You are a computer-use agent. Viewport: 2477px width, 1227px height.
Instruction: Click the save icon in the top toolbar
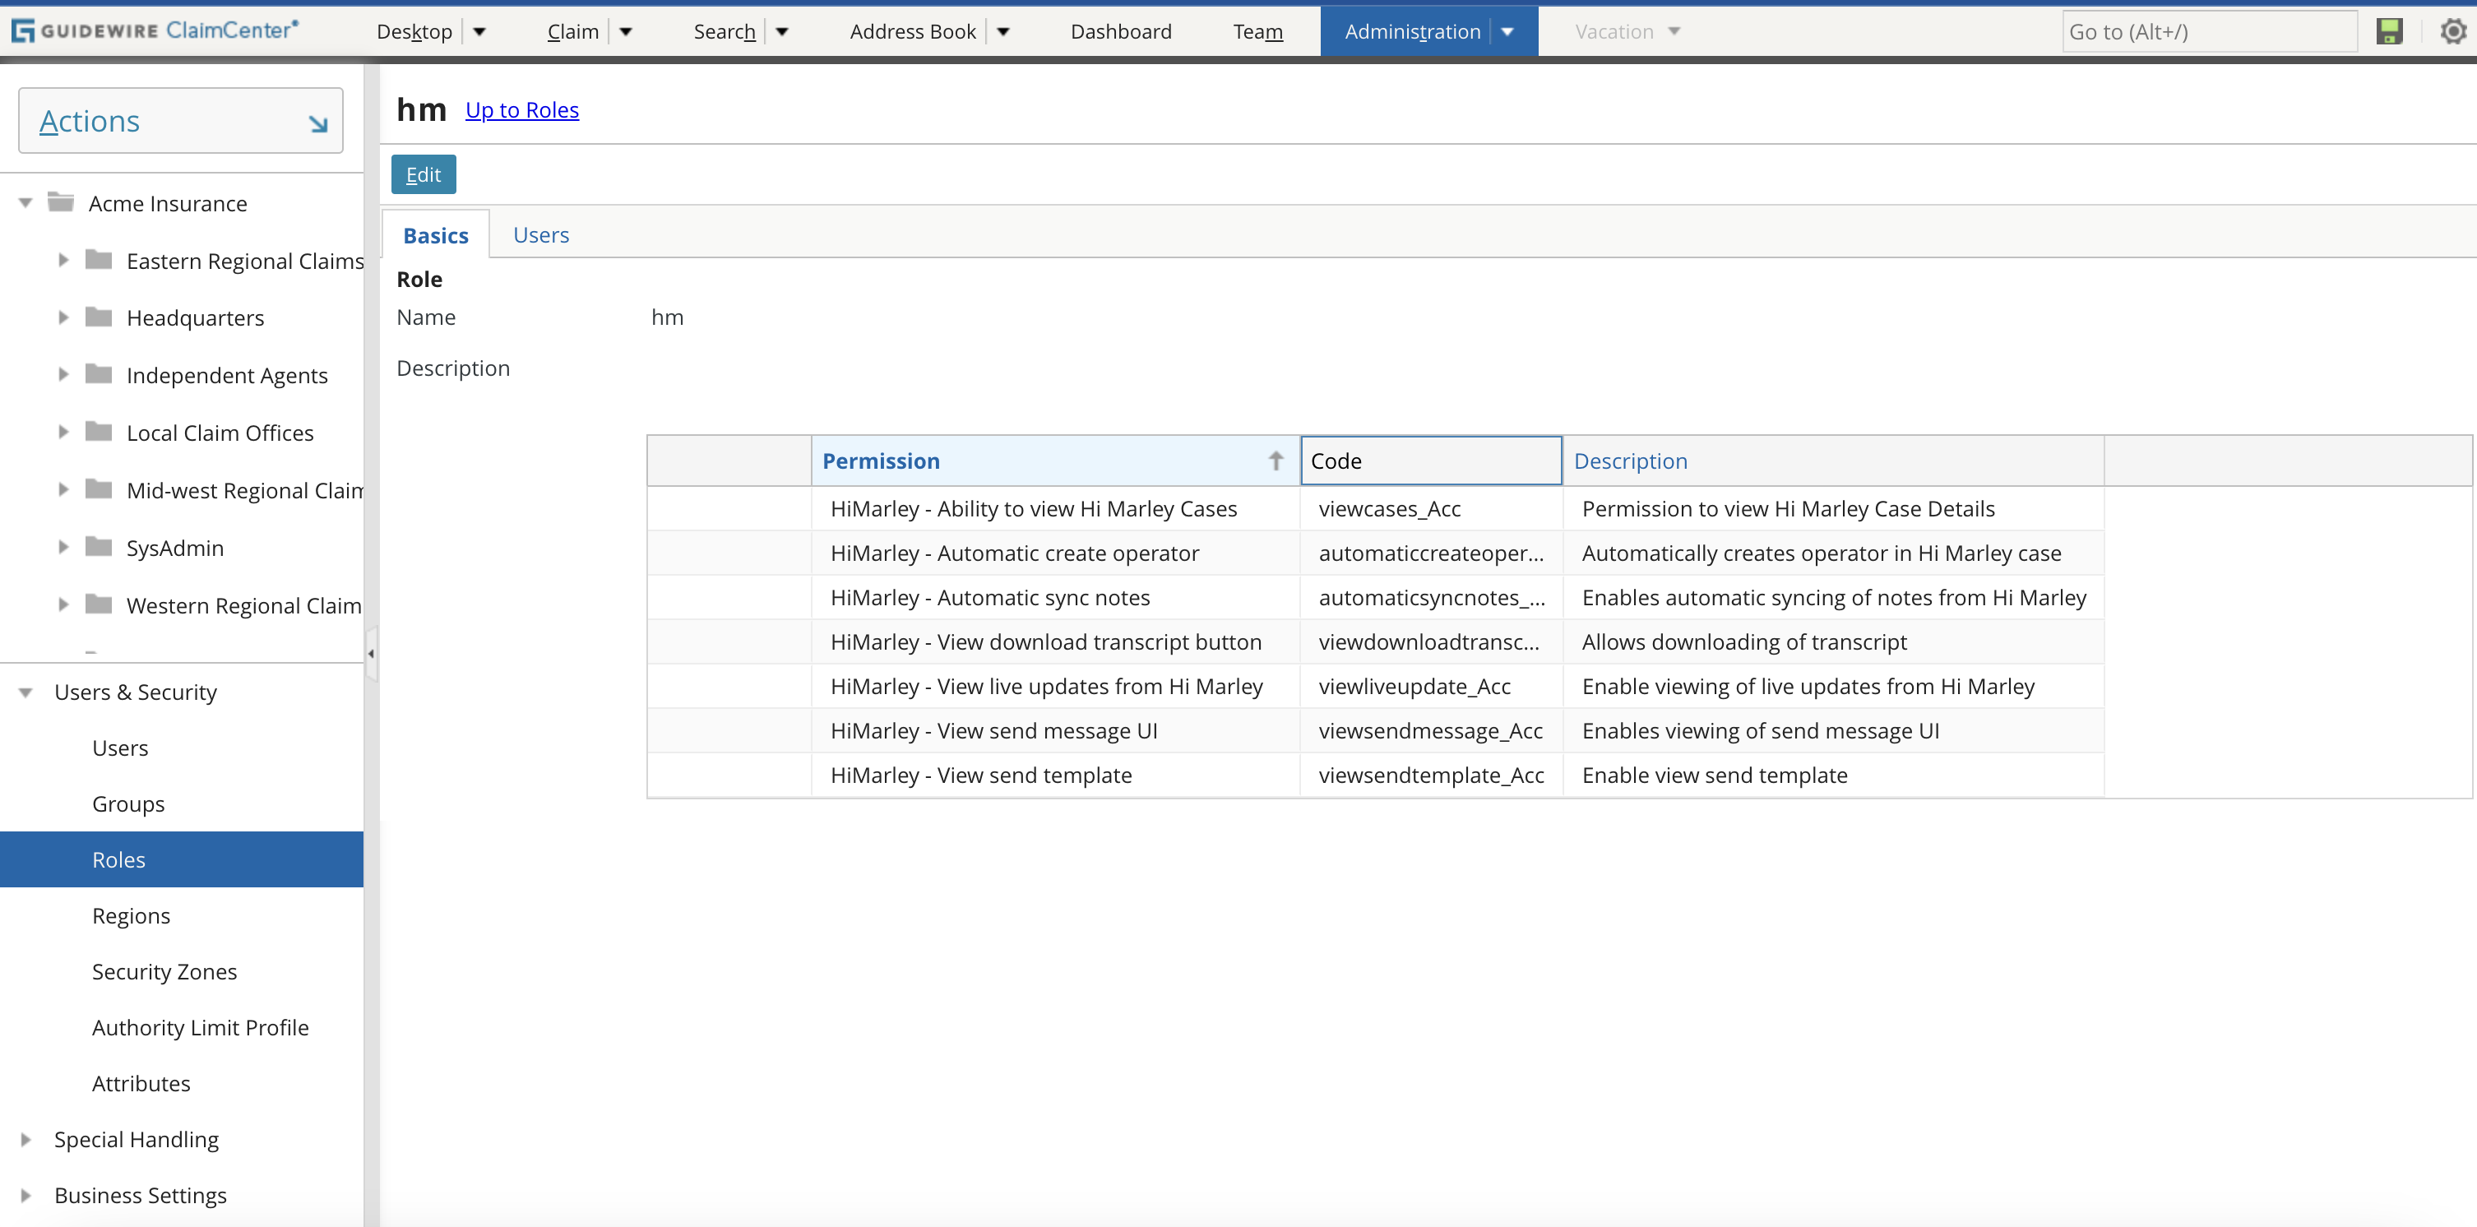coord(2391,30)
